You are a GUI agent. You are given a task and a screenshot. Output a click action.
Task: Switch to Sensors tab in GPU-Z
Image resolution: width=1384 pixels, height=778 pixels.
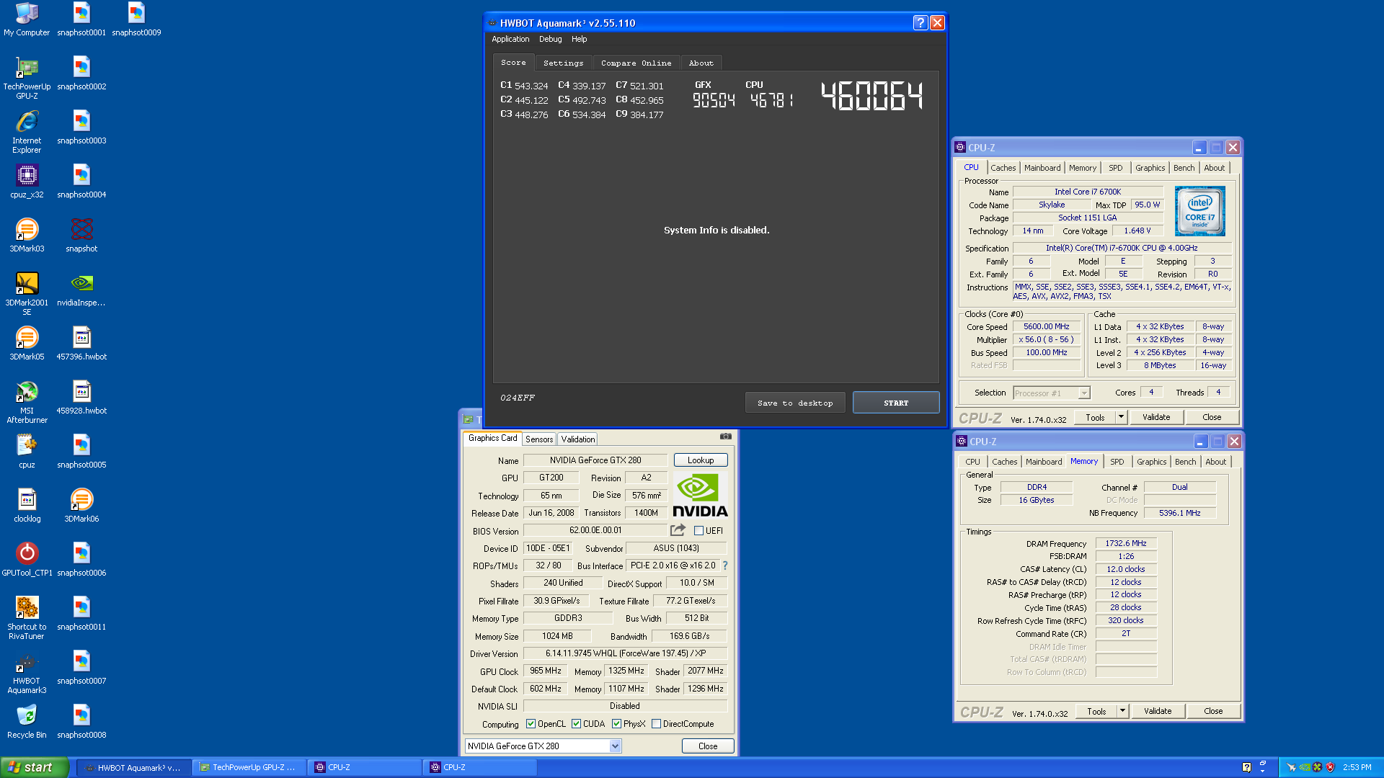click(x=539, y=439)
